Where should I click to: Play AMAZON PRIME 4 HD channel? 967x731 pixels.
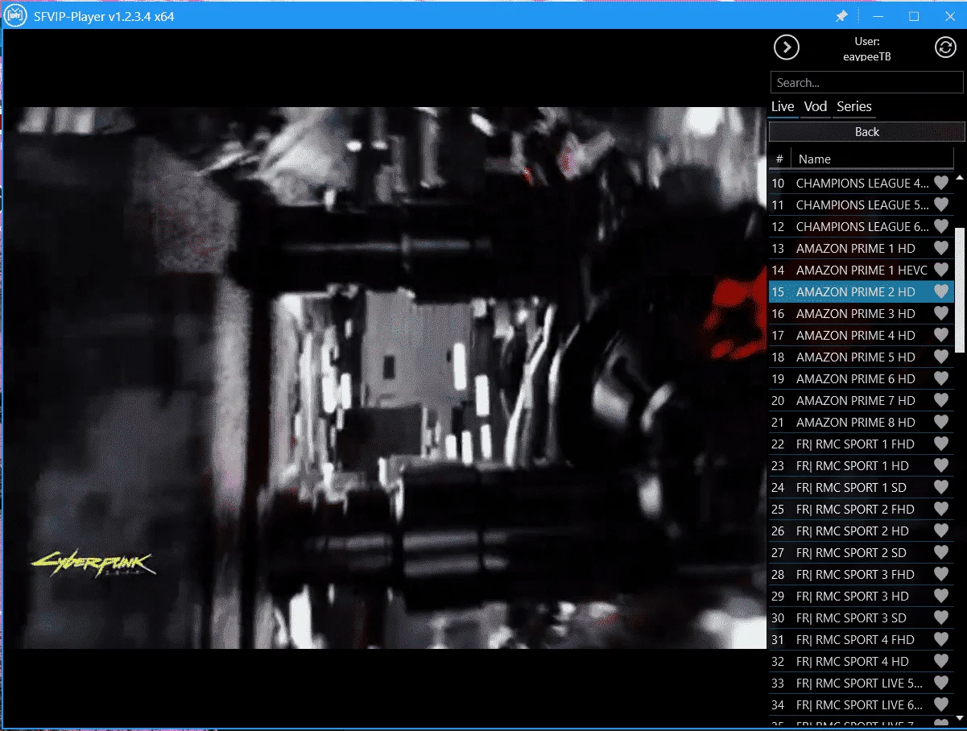(862, 335)
